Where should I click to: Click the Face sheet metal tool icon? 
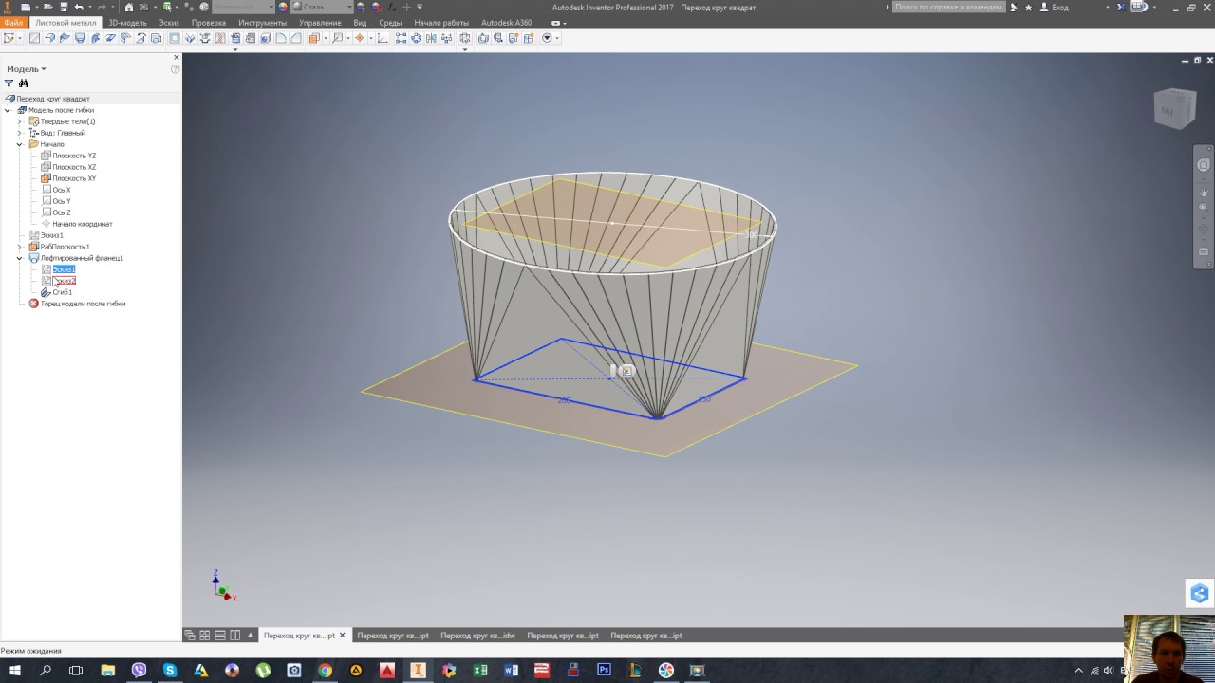34,38
